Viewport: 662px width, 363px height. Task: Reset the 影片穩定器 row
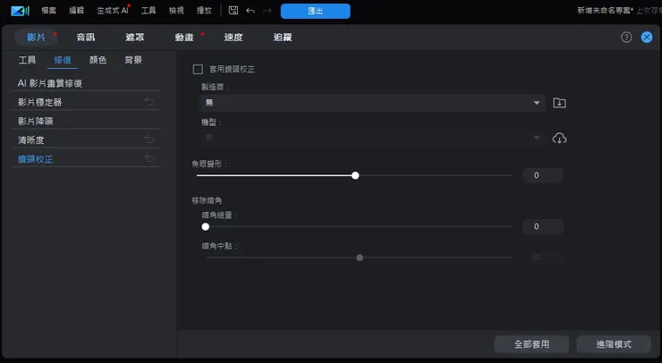click(x=149, y=101)
